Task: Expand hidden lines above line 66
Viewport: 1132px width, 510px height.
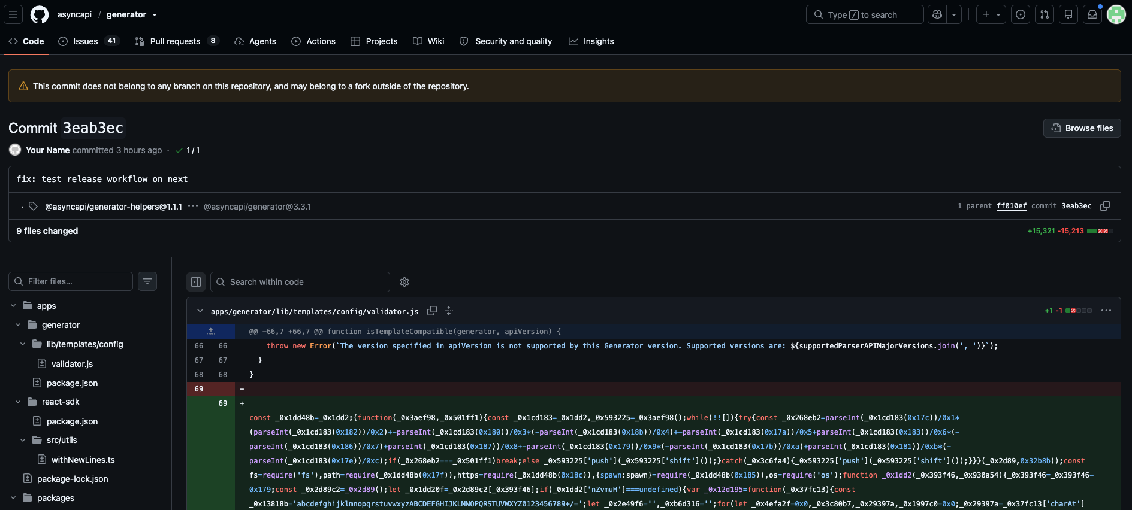Action: (x=210, y=331)
